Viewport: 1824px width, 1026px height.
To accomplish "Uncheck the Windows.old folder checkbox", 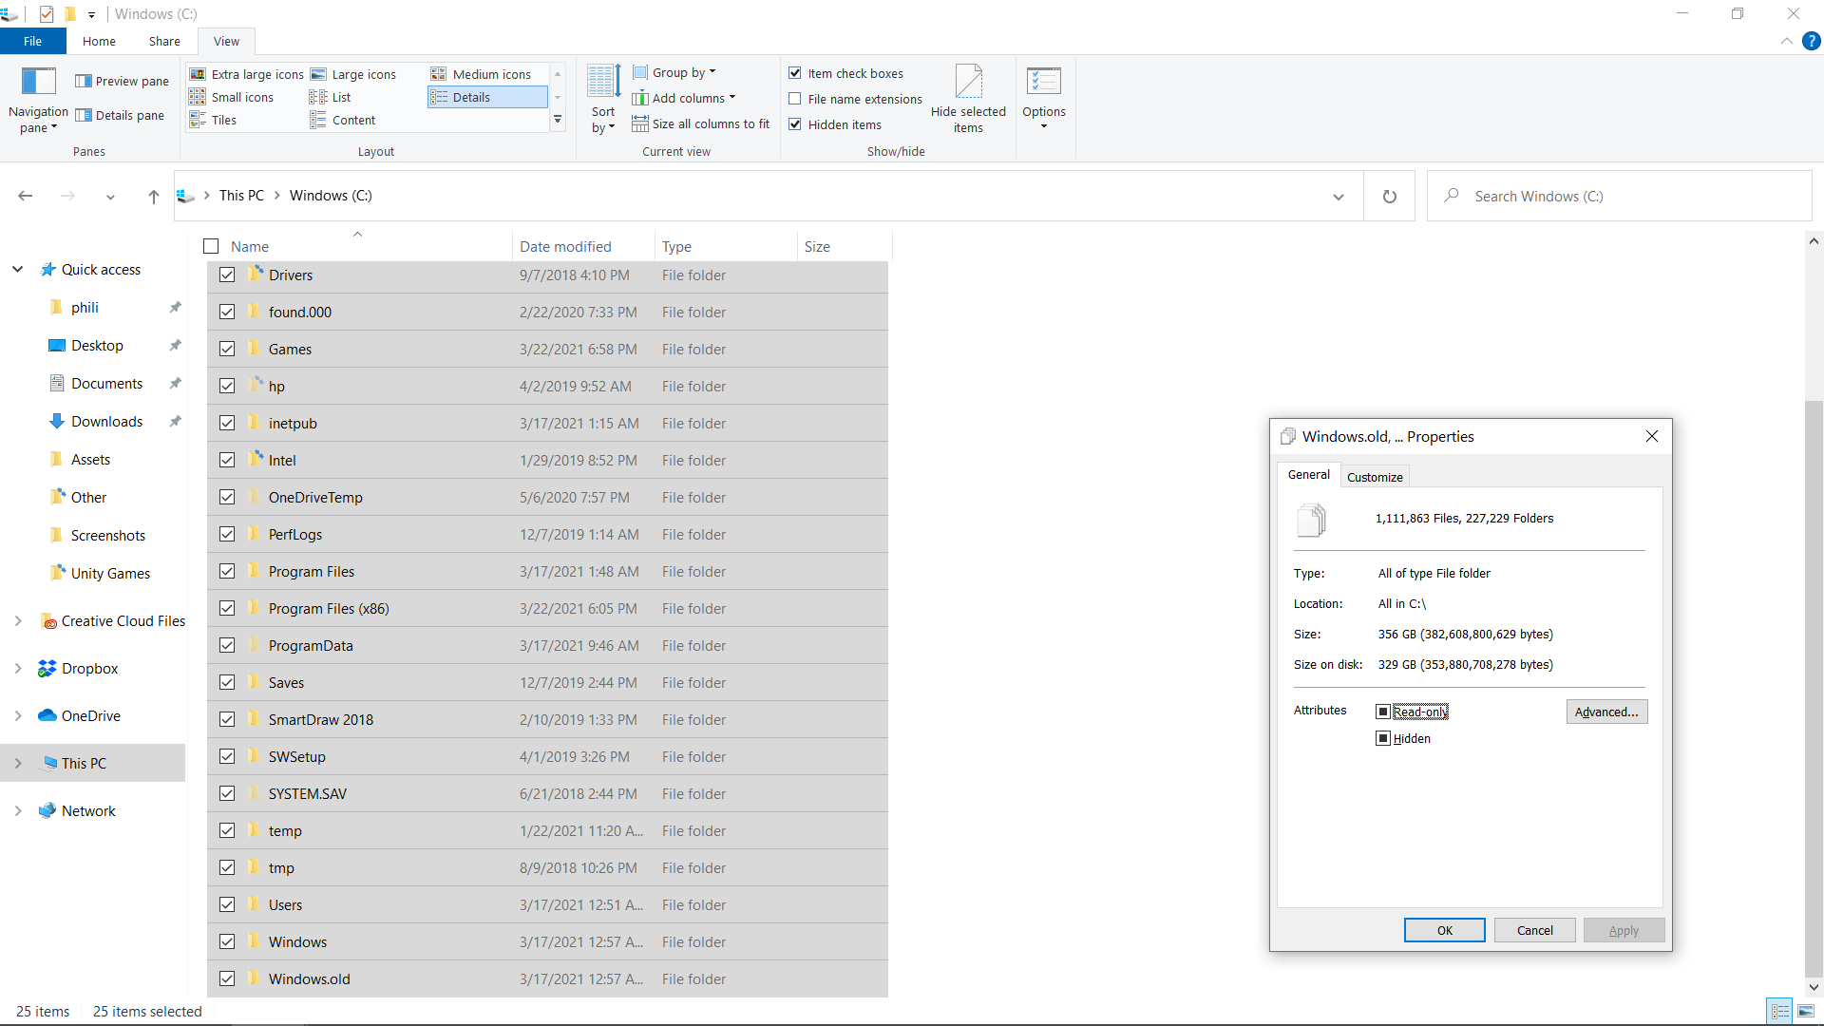I will click(x=227, y=978).
